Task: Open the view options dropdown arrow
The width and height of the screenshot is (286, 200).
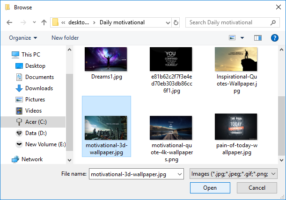Action: [242, 38]
